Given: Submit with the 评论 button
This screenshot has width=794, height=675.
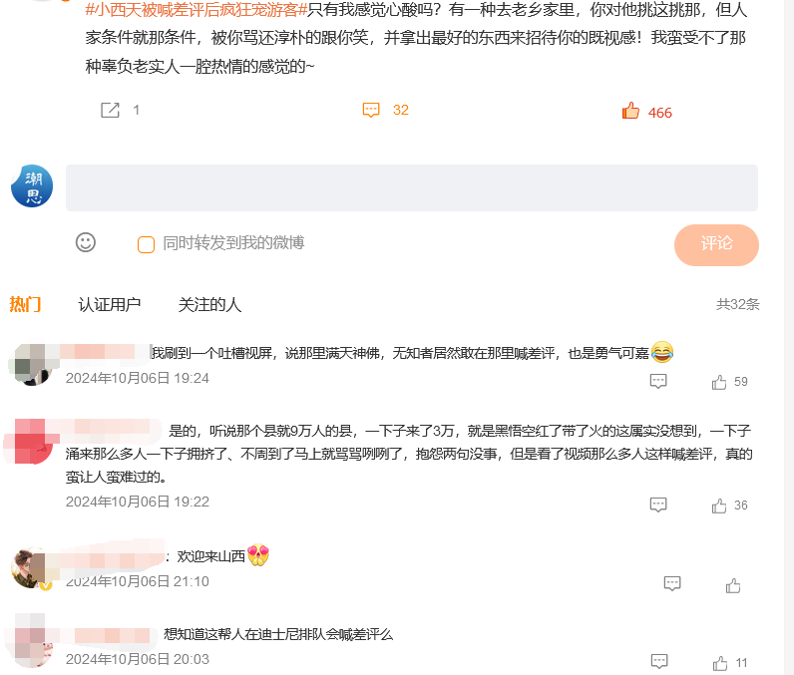Looking at the screenshot, I should [716, 245].
